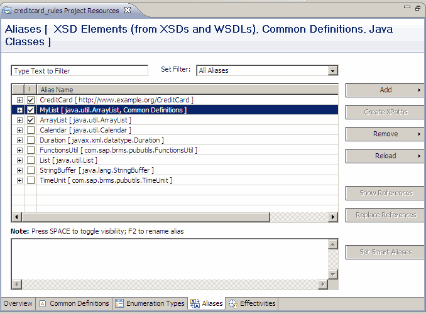The height and width of the screenshot is (314, 426).
Task: Click the Effectivities tab icon
Action: [233, 303]
